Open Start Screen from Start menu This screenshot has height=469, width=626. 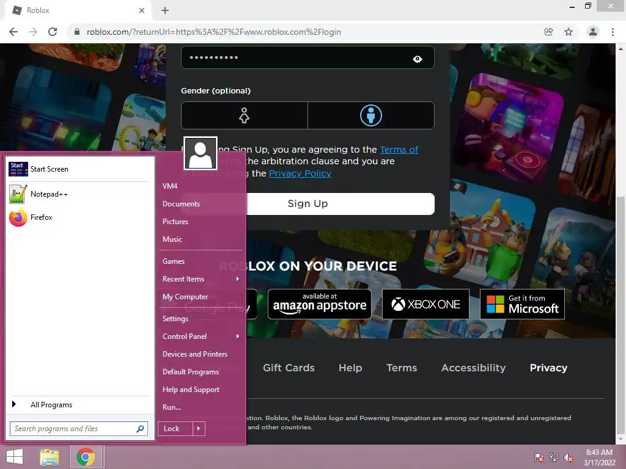(79, 169)
